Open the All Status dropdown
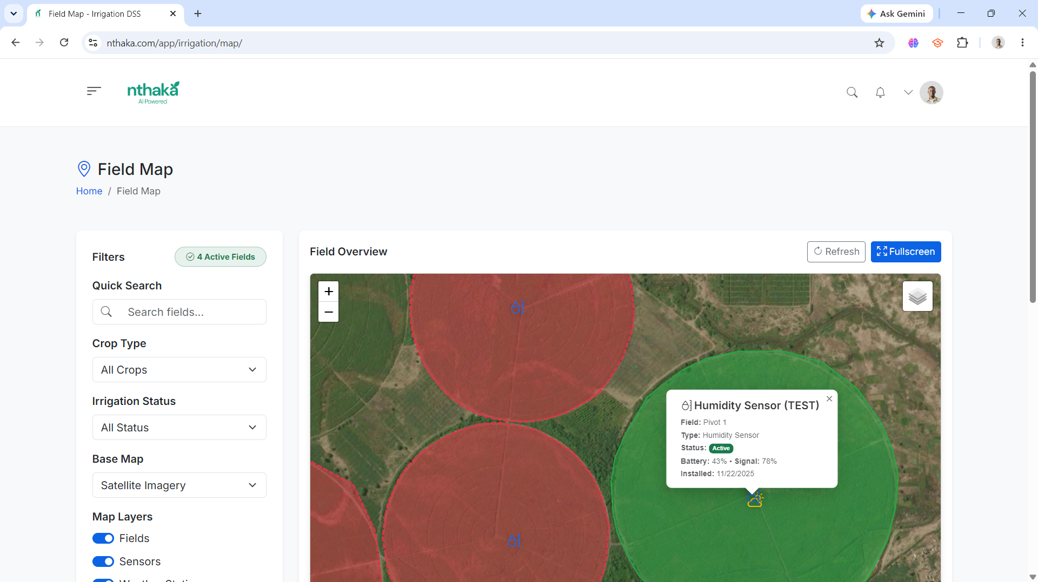 click(x=179, y=428)
